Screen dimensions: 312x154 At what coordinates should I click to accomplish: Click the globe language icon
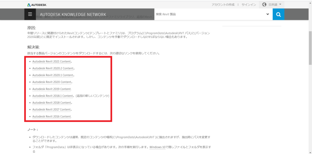[x=264, y=5]
